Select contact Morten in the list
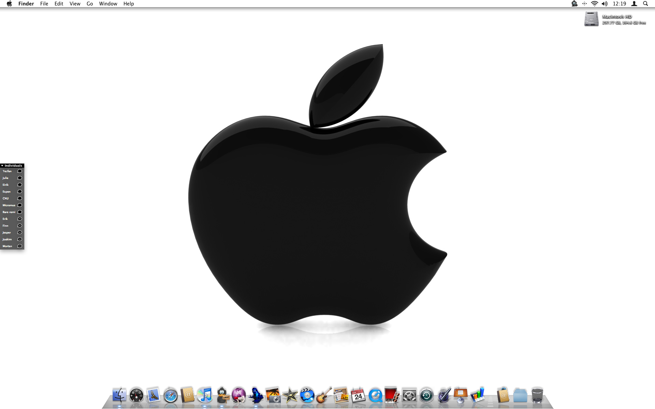The width and height of the screenshot is (655, 409). point(12,246)
